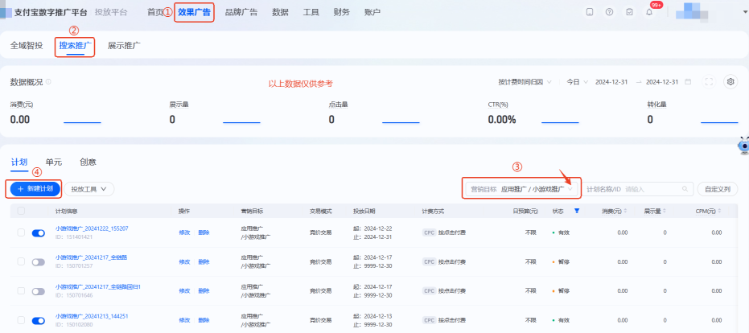The image size is (749, 333).
Task: Open plan link 小游戏推广_20241213_144251
Action: click(92, 316)
